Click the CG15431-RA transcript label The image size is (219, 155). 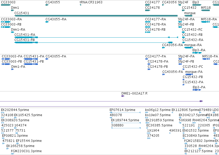click(25, 35)
